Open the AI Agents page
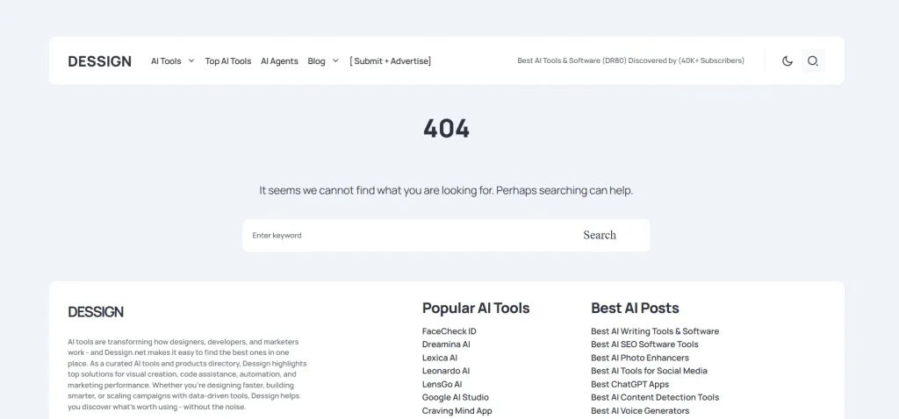 coord(279,60)
